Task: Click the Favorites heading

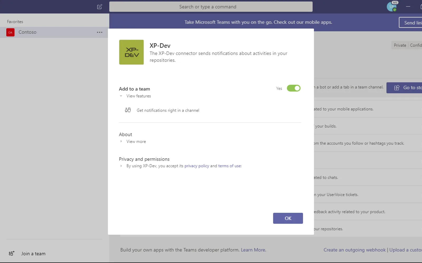Action: pos(15,22)
